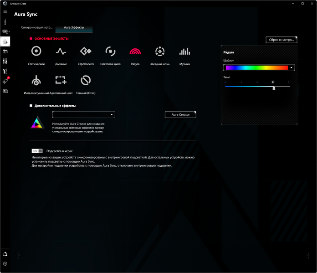The height and width of the screenshot is (273, 317).
Task: Pick the Strobing (Стробоскоп) effect
Action: click(86, 51)
